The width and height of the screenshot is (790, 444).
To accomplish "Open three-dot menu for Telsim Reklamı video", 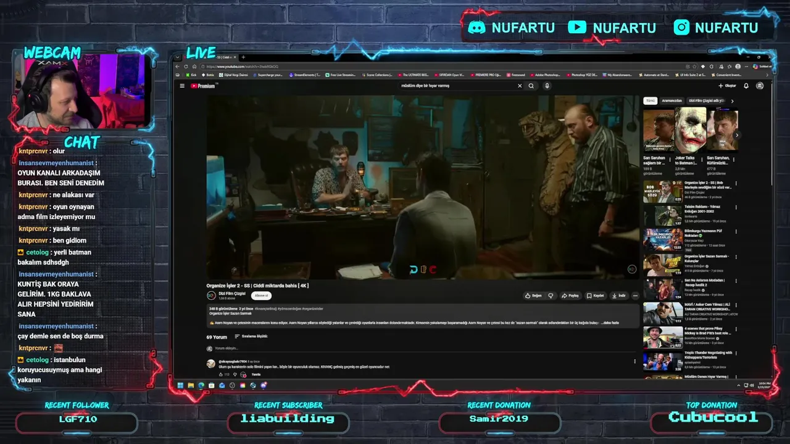I will pyautogui.click(x=736, y=208).
